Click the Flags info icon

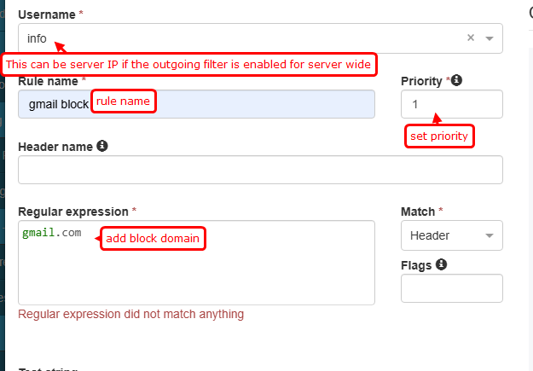click(440, 264)
